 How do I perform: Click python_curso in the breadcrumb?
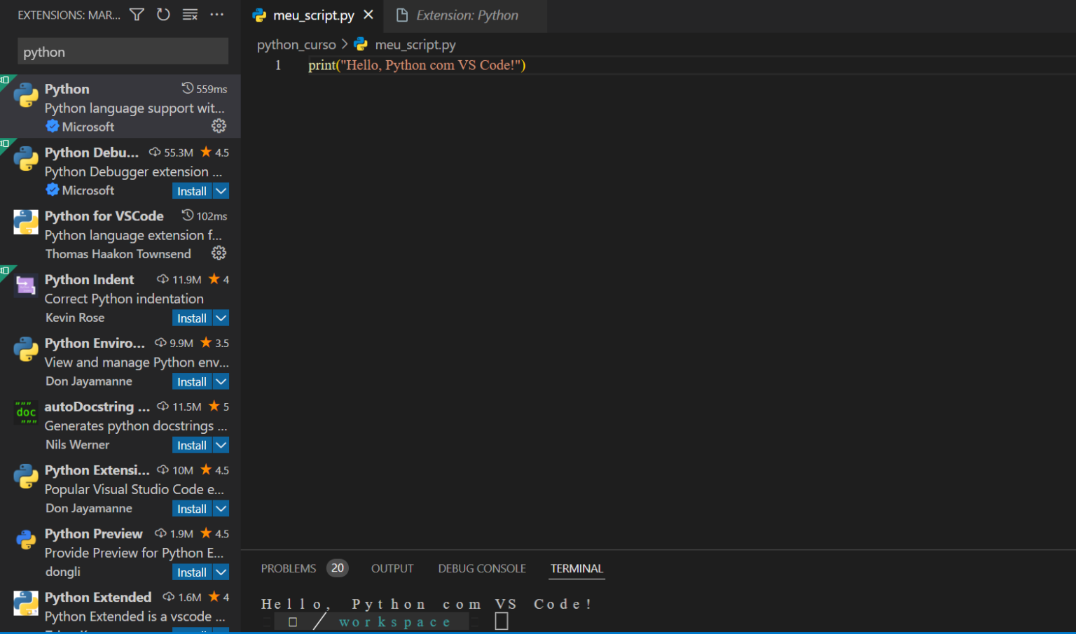[296, 44]
